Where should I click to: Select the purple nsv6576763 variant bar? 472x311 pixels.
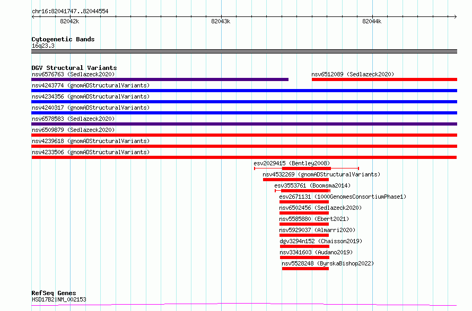pyautogui.click(x=160, y=79)
